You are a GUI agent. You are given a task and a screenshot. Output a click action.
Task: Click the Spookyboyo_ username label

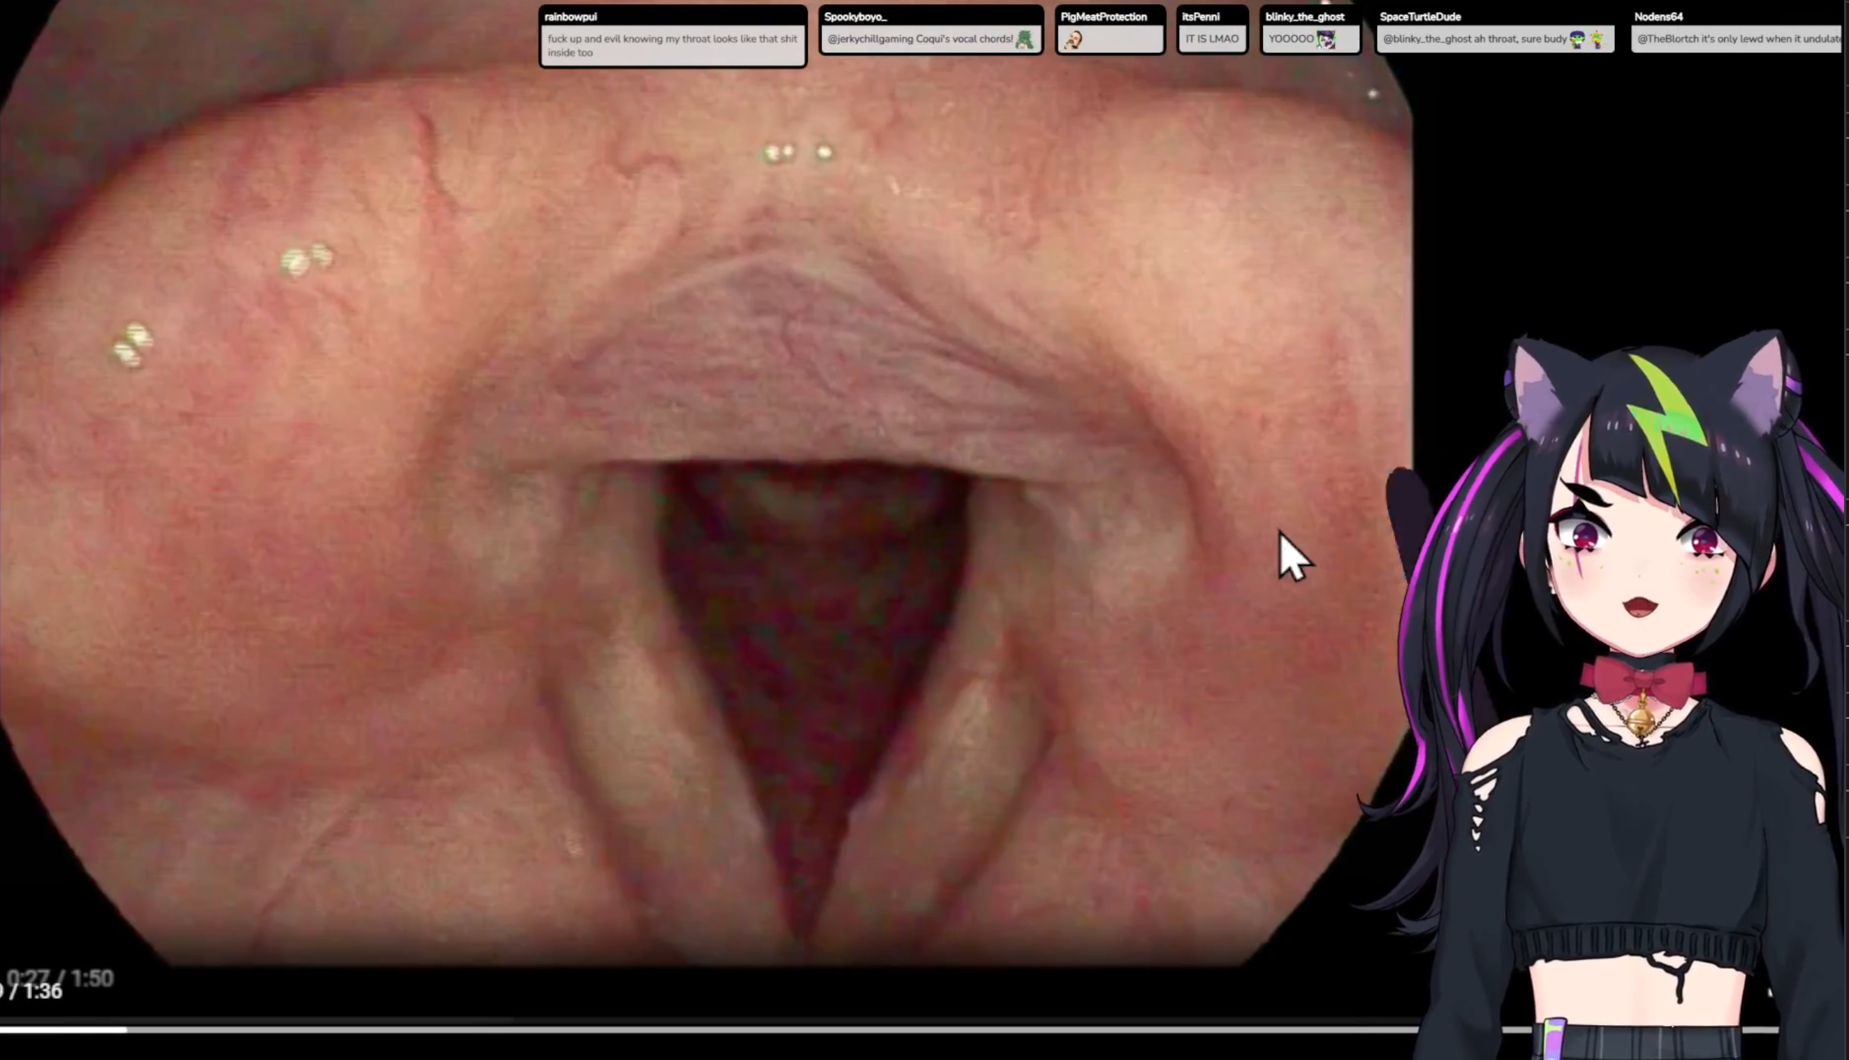click(856, 17)
